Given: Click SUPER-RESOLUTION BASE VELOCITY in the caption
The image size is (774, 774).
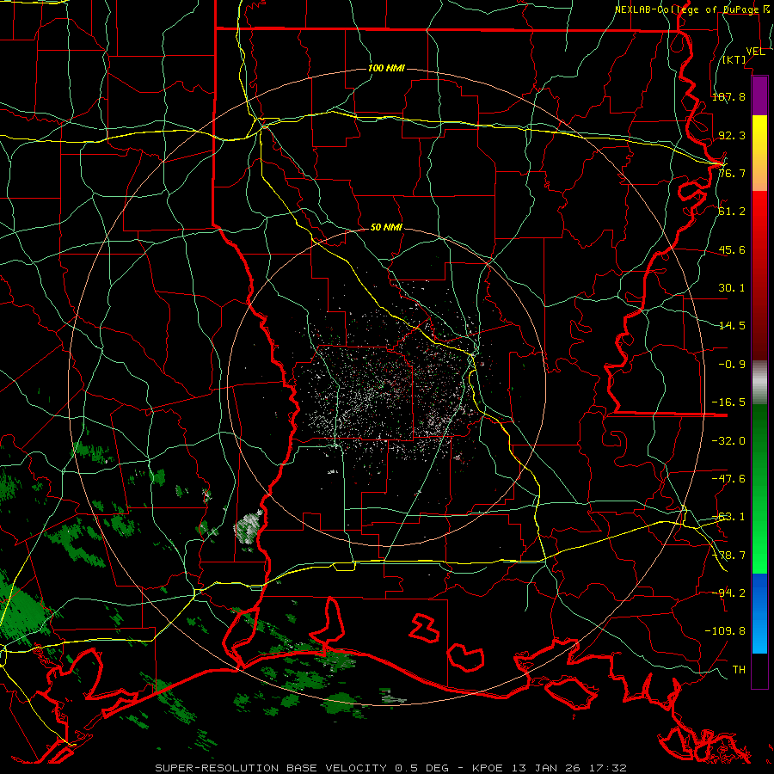Looking at the screenshot, I should coord(272,768).
